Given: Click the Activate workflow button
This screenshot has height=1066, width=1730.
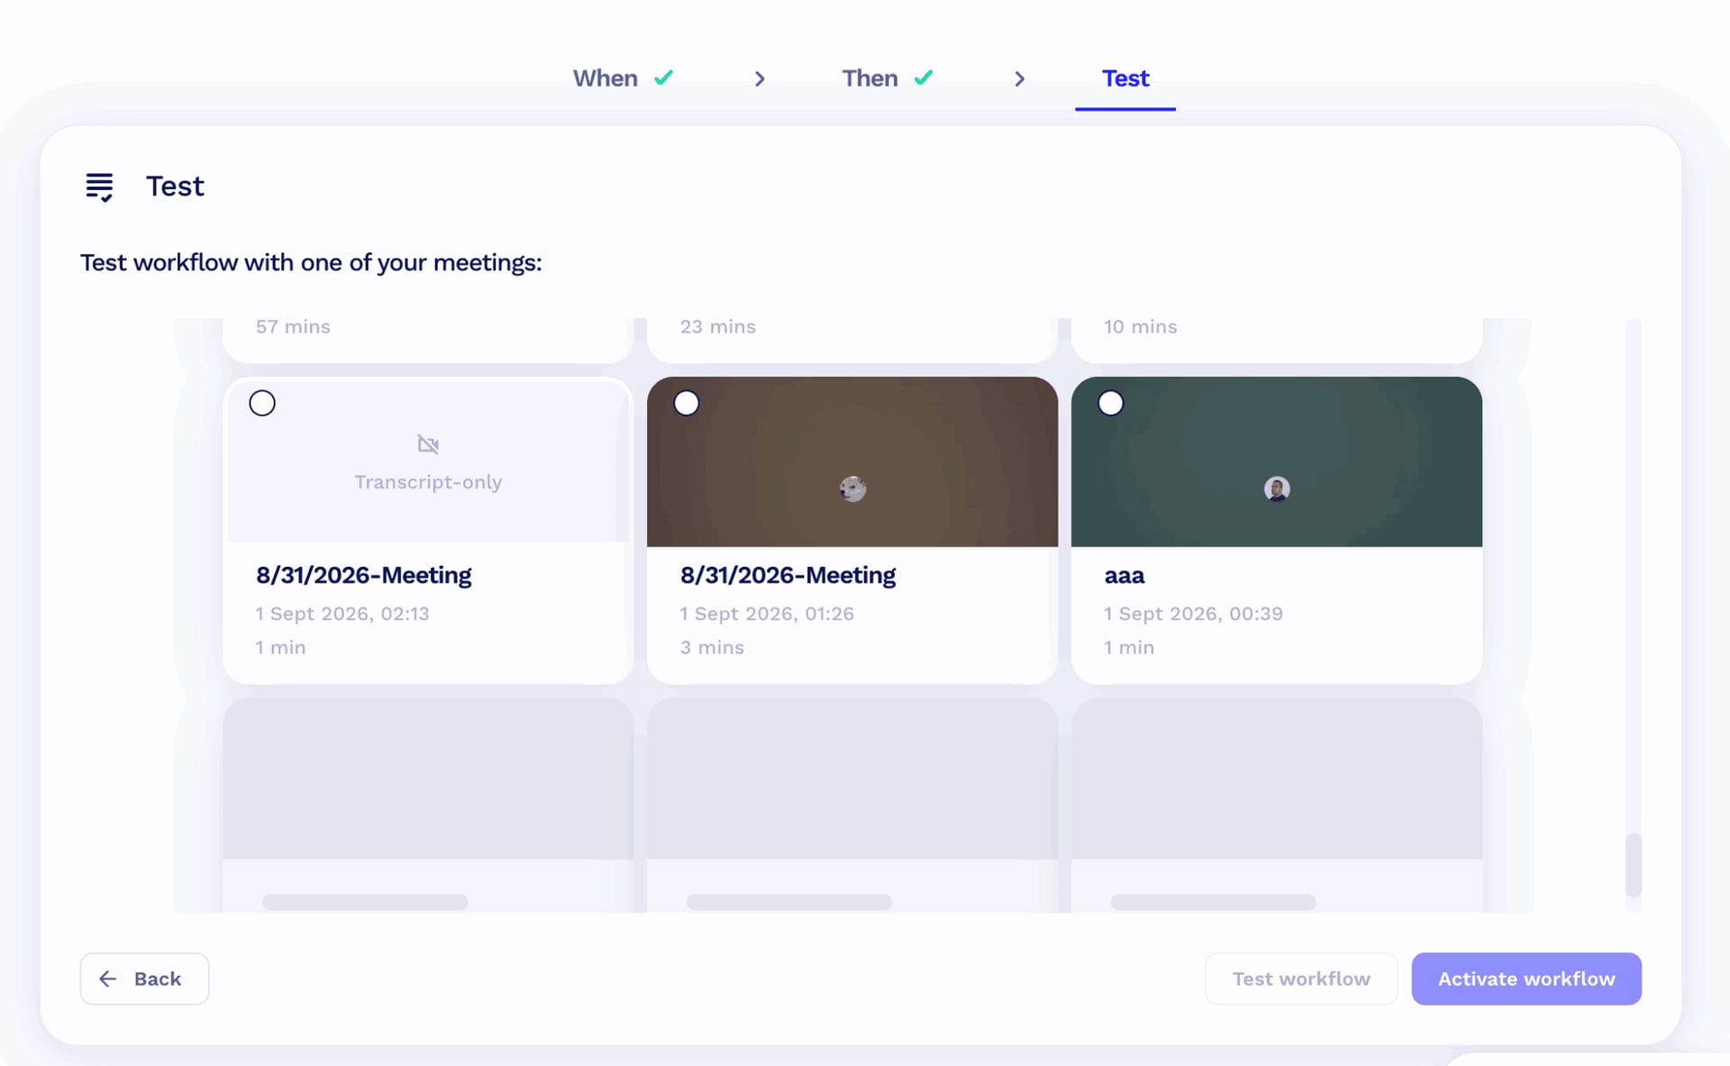Looking at the screenshot, I should pyautogui.click(x=1526, y=979).
